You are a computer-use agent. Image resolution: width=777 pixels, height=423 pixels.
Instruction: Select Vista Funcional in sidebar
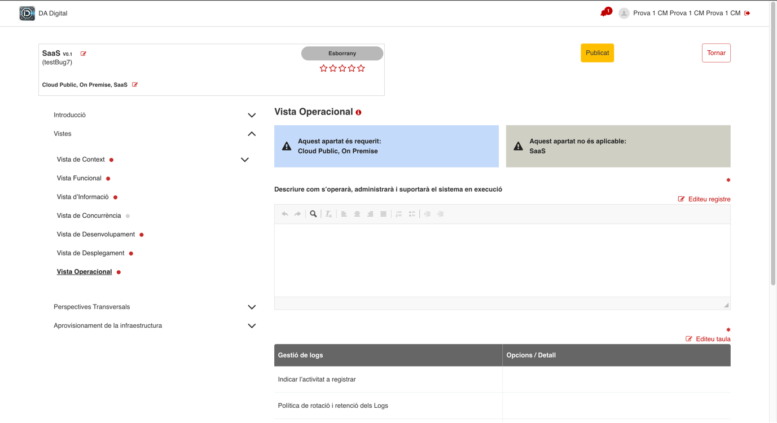(x=79, y=178)
